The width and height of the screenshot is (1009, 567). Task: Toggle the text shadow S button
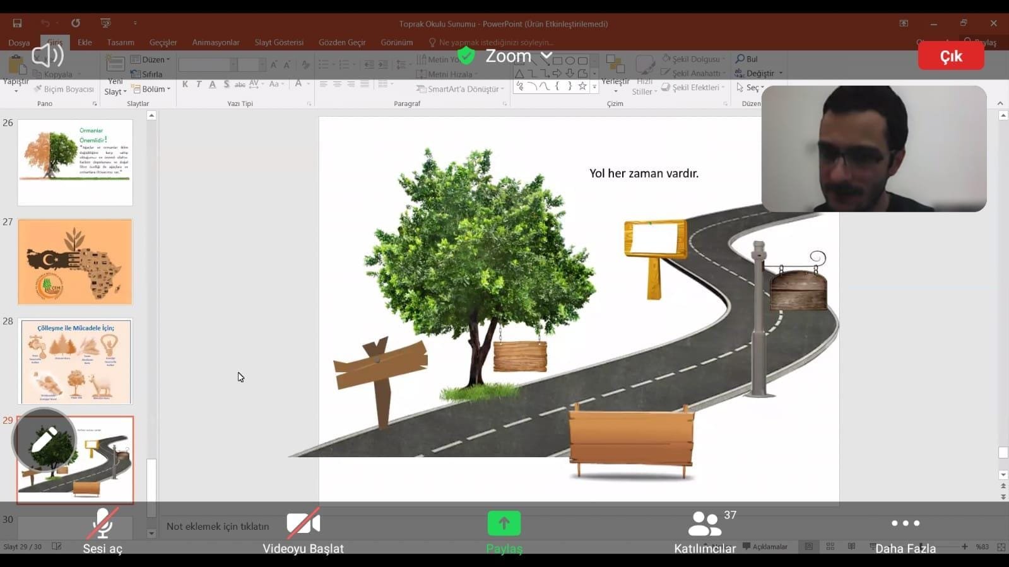(227, 84)
